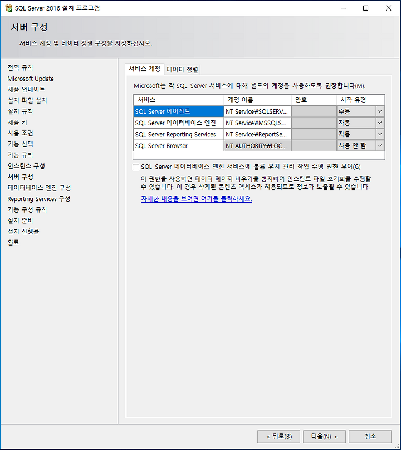Select the SQL Server Browser service row
Viewport: 401px width, 450px height.
(179, 146)
